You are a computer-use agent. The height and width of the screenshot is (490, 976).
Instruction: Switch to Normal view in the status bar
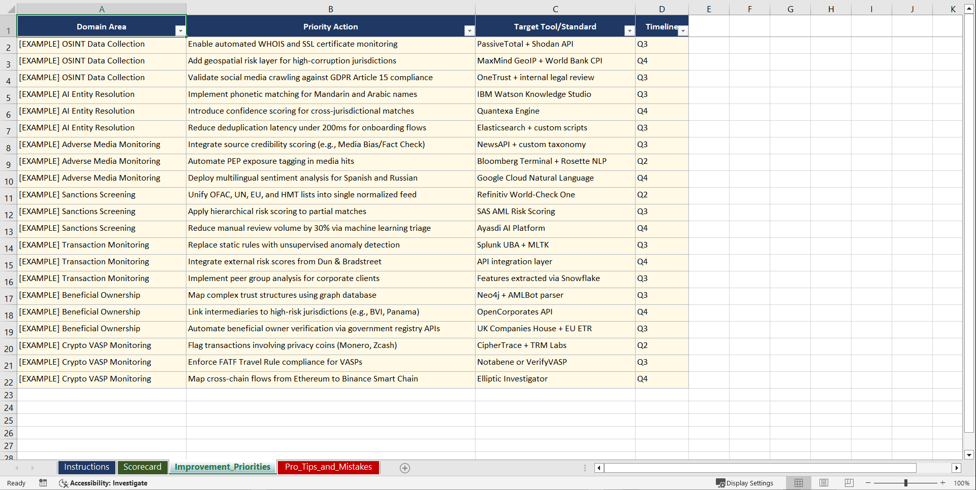(798, 483)
